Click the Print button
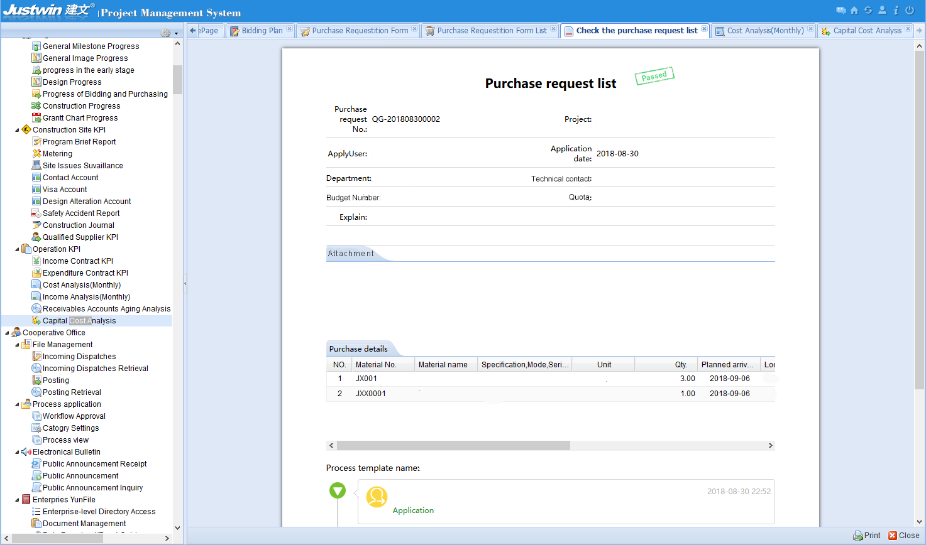The height and width of the screenshot is (545, 926). (x=866, y=536)
